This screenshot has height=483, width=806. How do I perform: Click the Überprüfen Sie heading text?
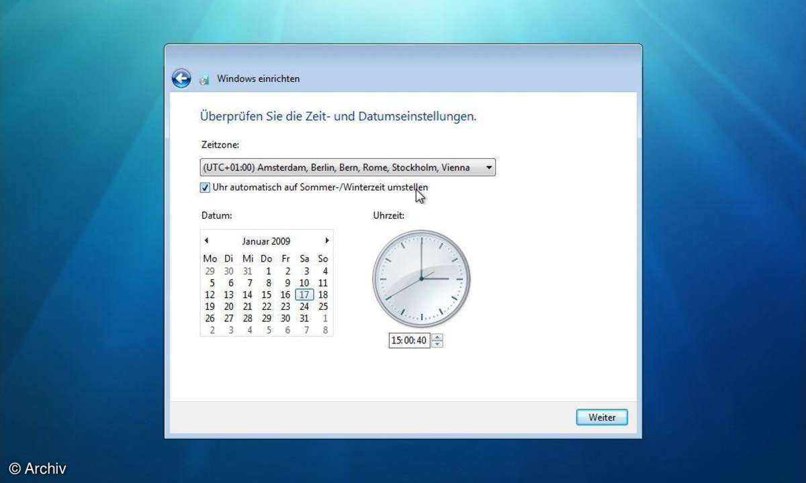click(339, 116)
